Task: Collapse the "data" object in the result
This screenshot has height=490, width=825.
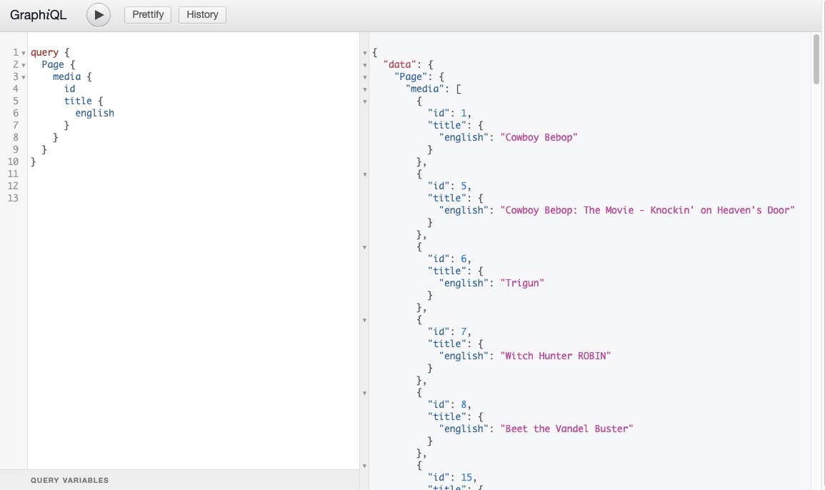Action: 364,65
